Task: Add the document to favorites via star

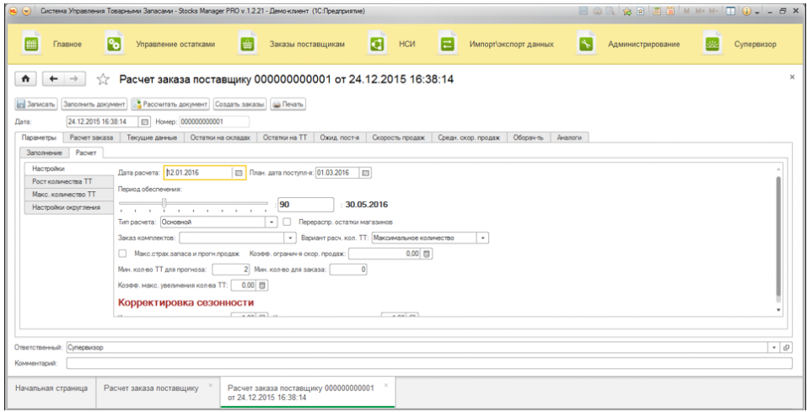Action: 103,79
